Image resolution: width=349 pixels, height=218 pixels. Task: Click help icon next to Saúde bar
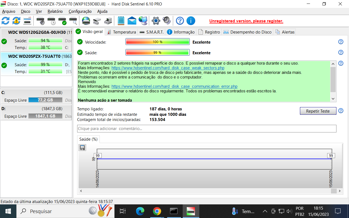point(341,52)
